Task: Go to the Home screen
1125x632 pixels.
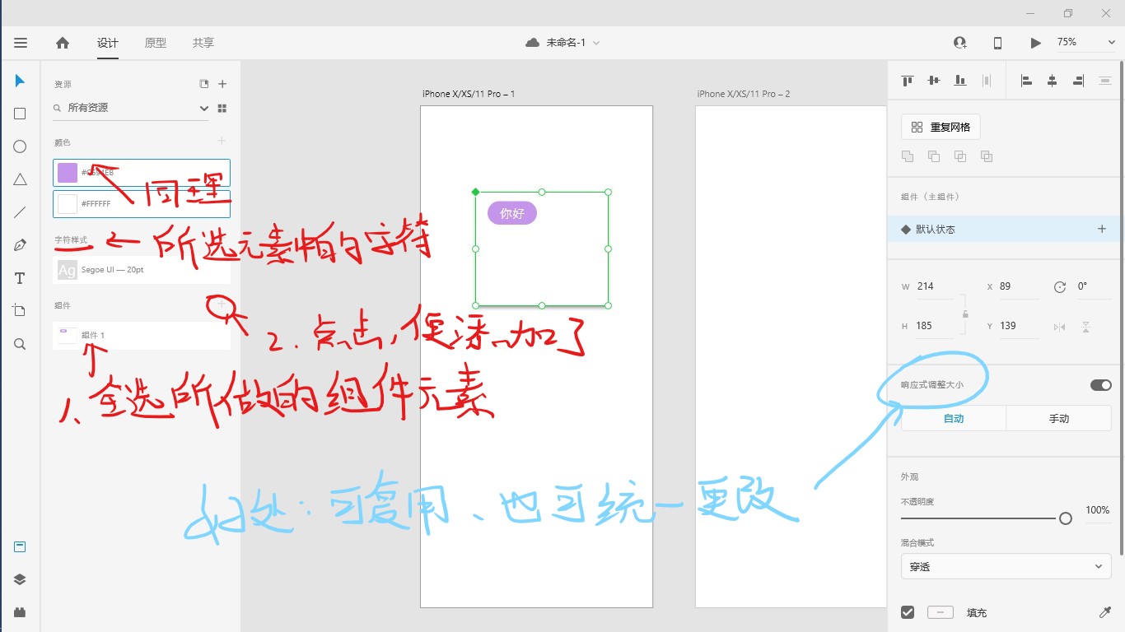Action: tap(63, 43)
